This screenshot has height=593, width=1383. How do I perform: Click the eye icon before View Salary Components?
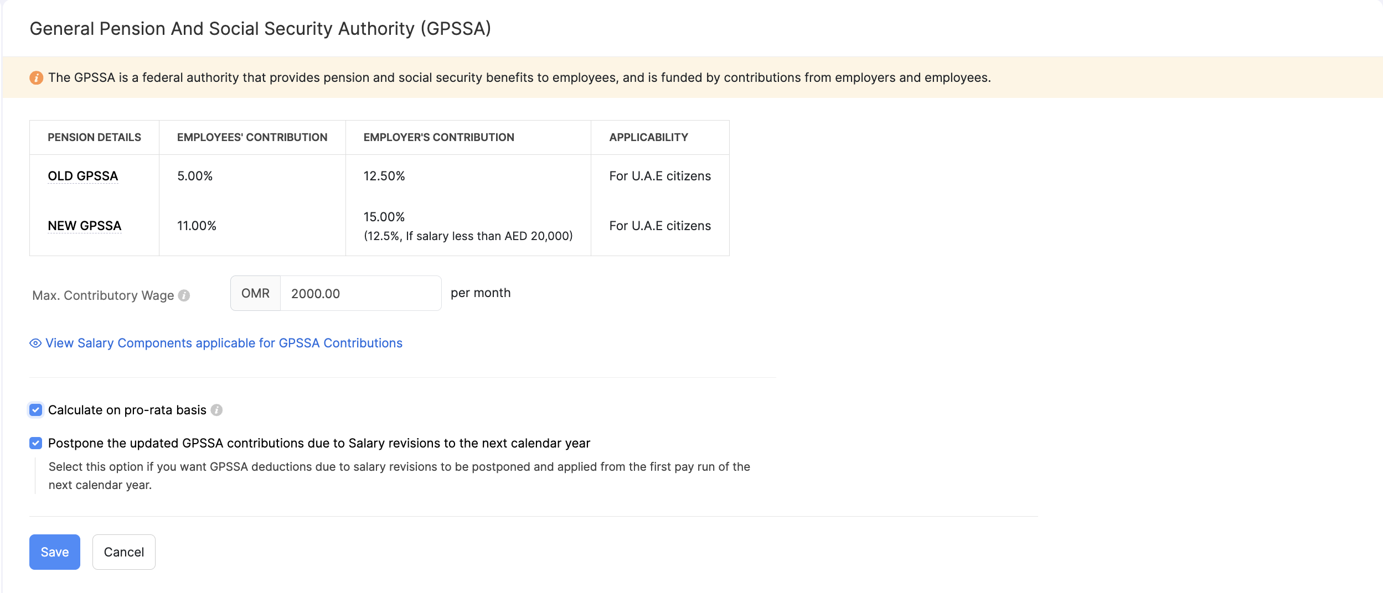click(x=35, y=343)
